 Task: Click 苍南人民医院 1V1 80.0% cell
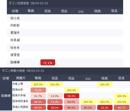click(88, 108)
